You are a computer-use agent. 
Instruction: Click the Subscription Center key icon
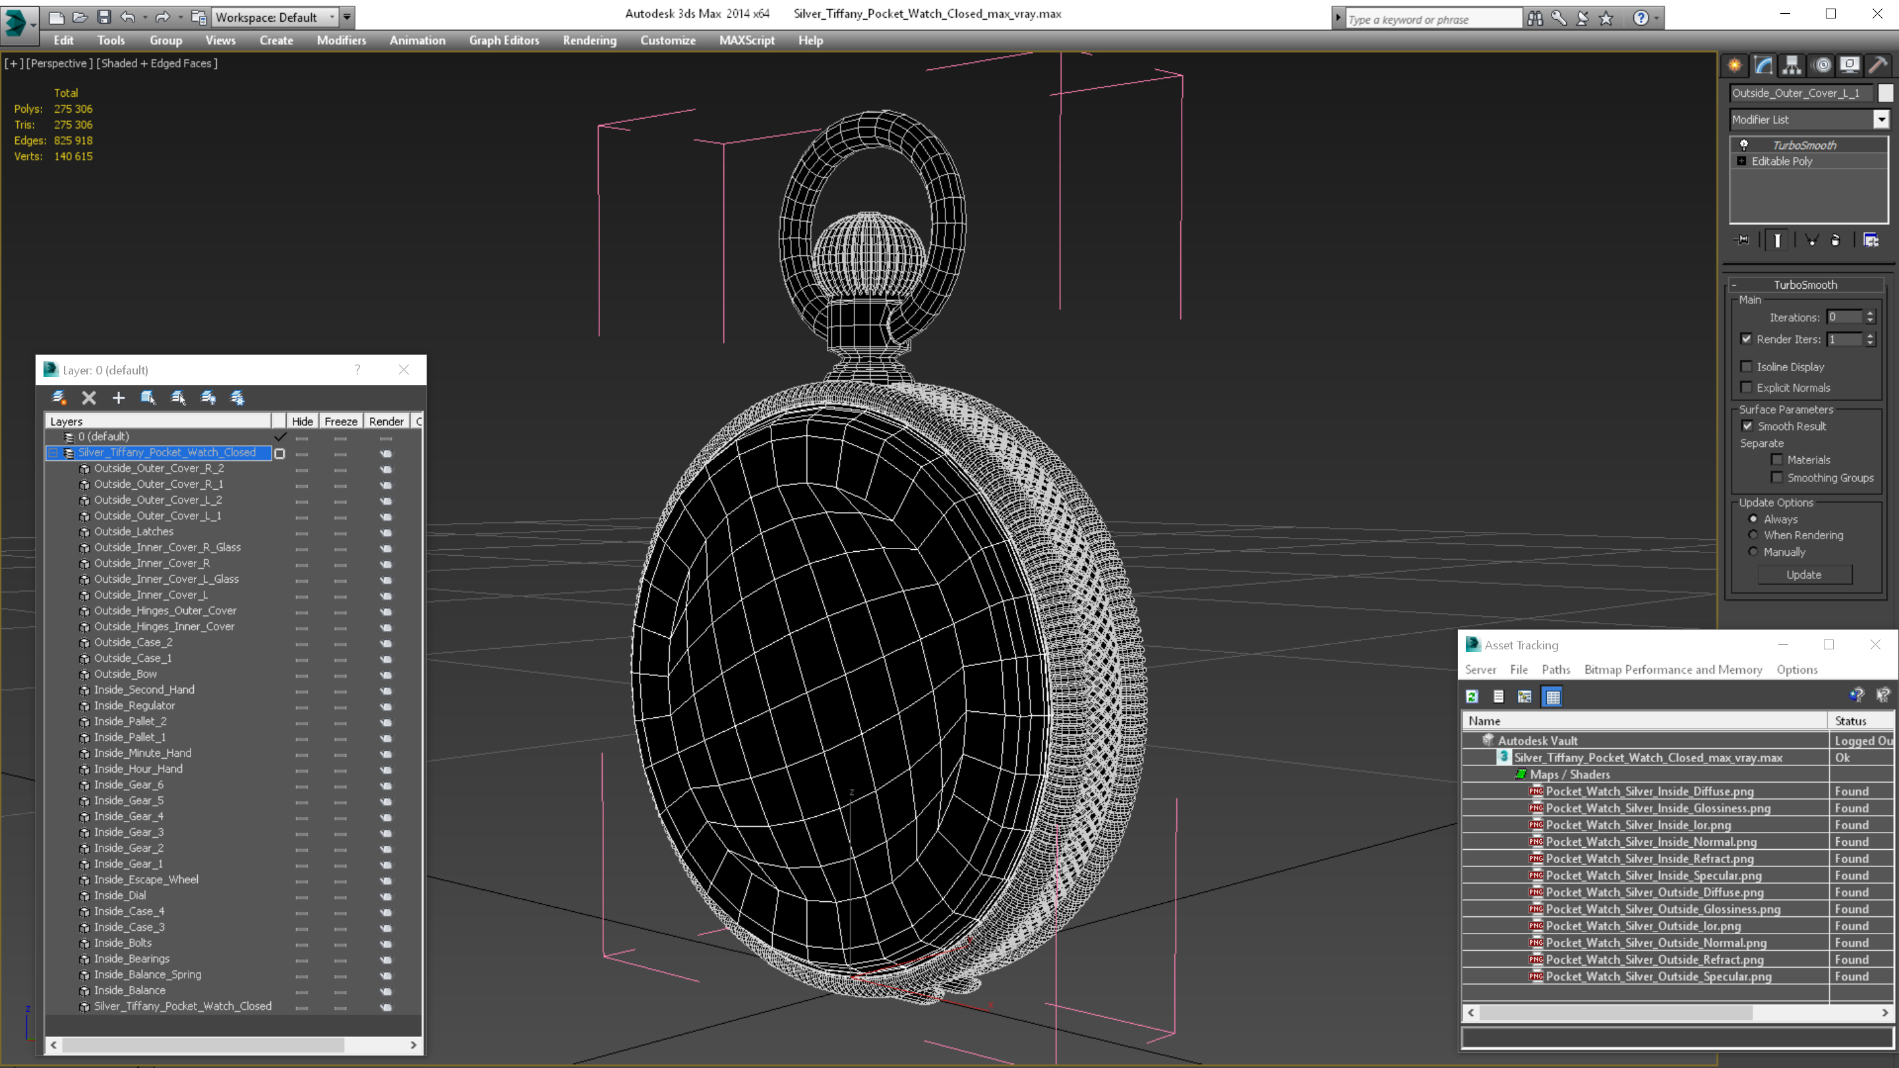coord(1558,18)
